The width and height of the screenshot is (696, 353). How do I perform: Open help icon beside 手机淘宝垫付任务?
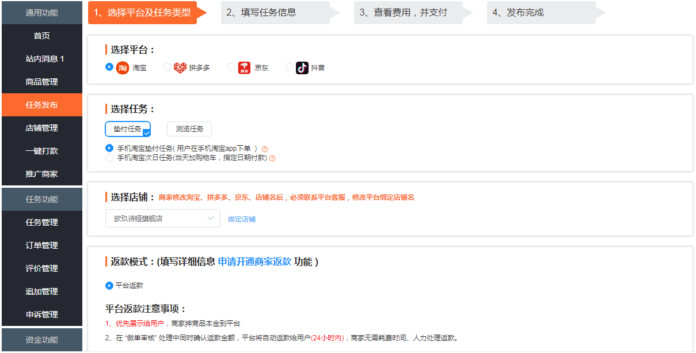(x=264, y=148)
